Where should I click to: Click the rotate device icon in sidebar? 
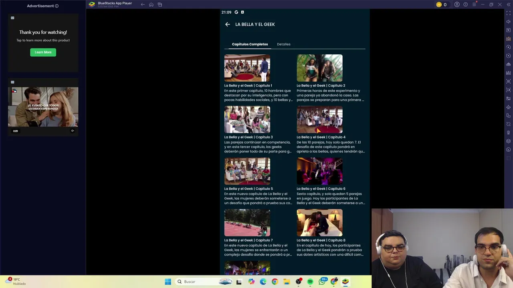coord(509,116)
